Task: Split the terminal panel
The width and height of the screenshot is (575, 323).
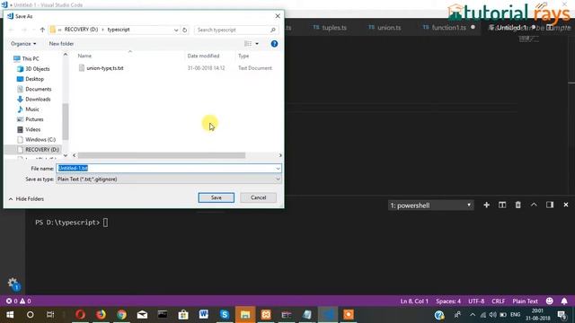Action: coord(502,205)
